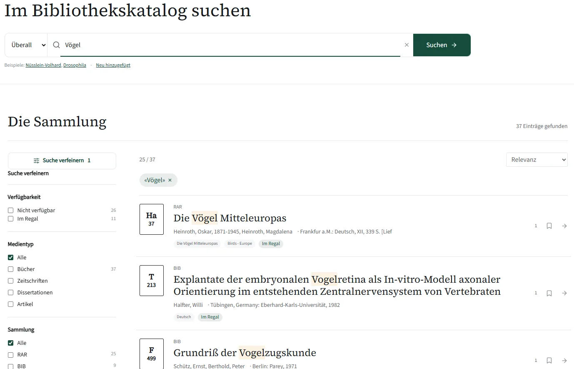Open the 'Überall' search scope dropdown
The image size is (574, 369).
(x=26, y=45)
